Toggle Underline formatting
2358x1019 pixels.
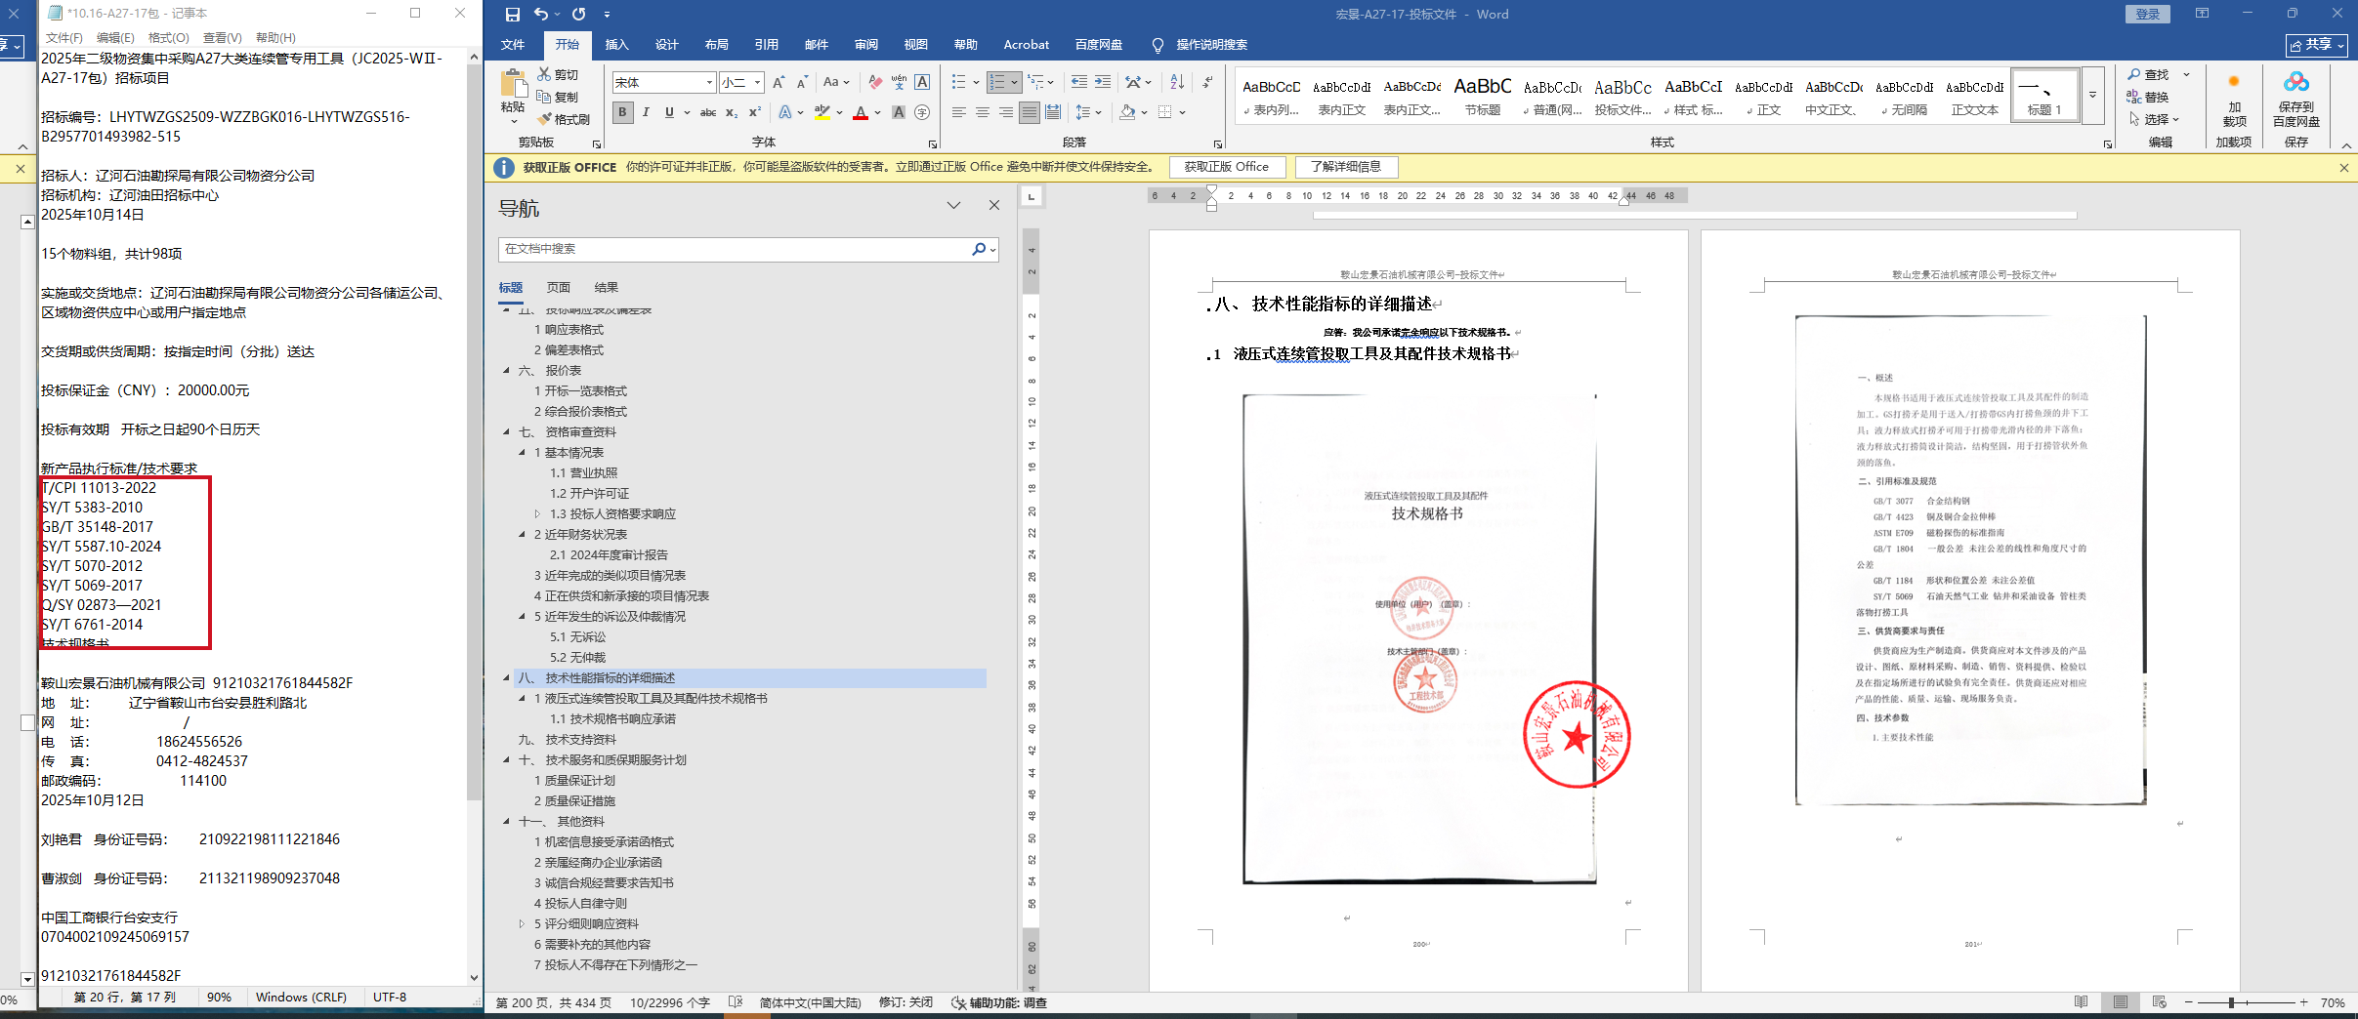(x=669, y=113)
